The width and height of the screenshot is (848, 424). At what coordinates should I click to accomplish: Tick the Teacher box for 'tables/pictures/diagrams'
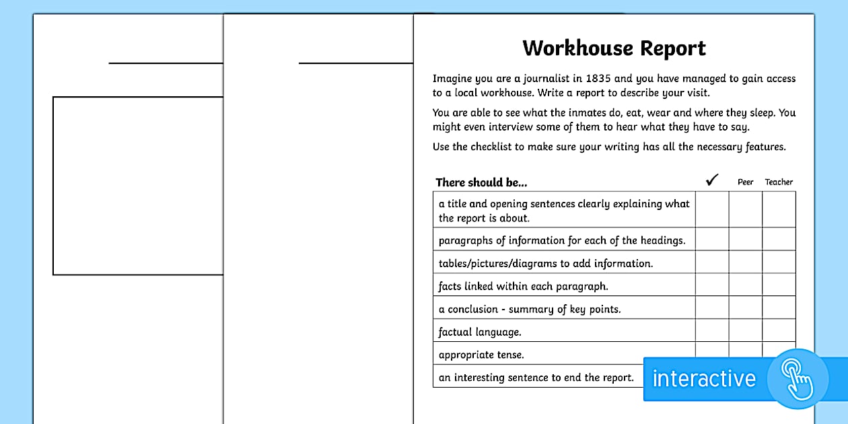tap(779, 262)
